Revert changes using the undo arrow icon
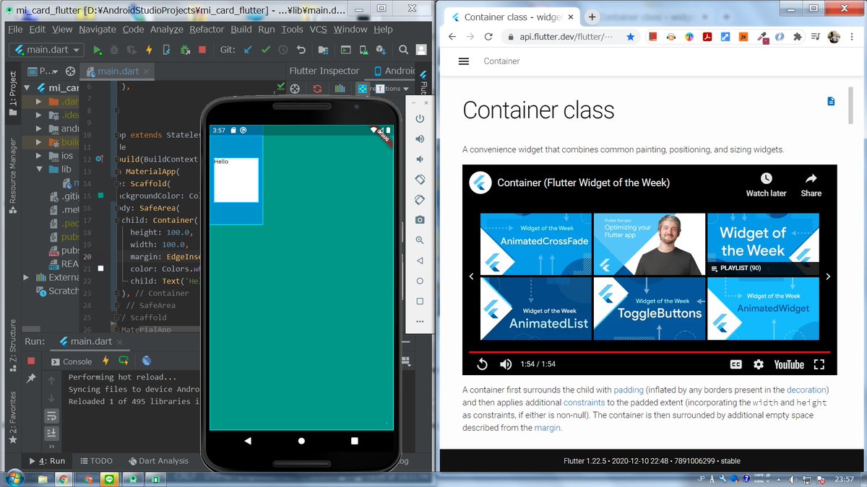The image size is (867, 487). [x=301, y=50]
